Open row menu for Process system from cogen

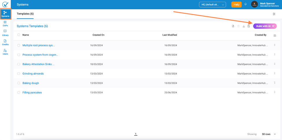(x=275, y=54)
